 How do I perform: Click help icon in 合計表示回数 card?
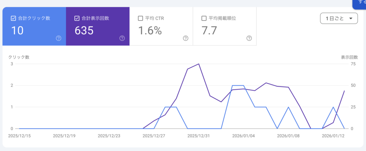(x=122, y=38)
